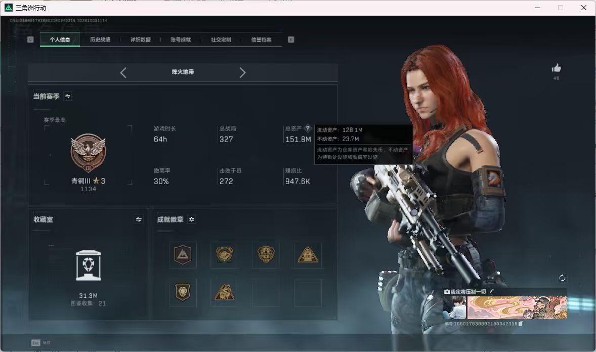The height and width of the screenshot is (352, 596).
Task: Click the third empty badge slot in bottom row
Action: pyautogui.click(x=266, y=292)
